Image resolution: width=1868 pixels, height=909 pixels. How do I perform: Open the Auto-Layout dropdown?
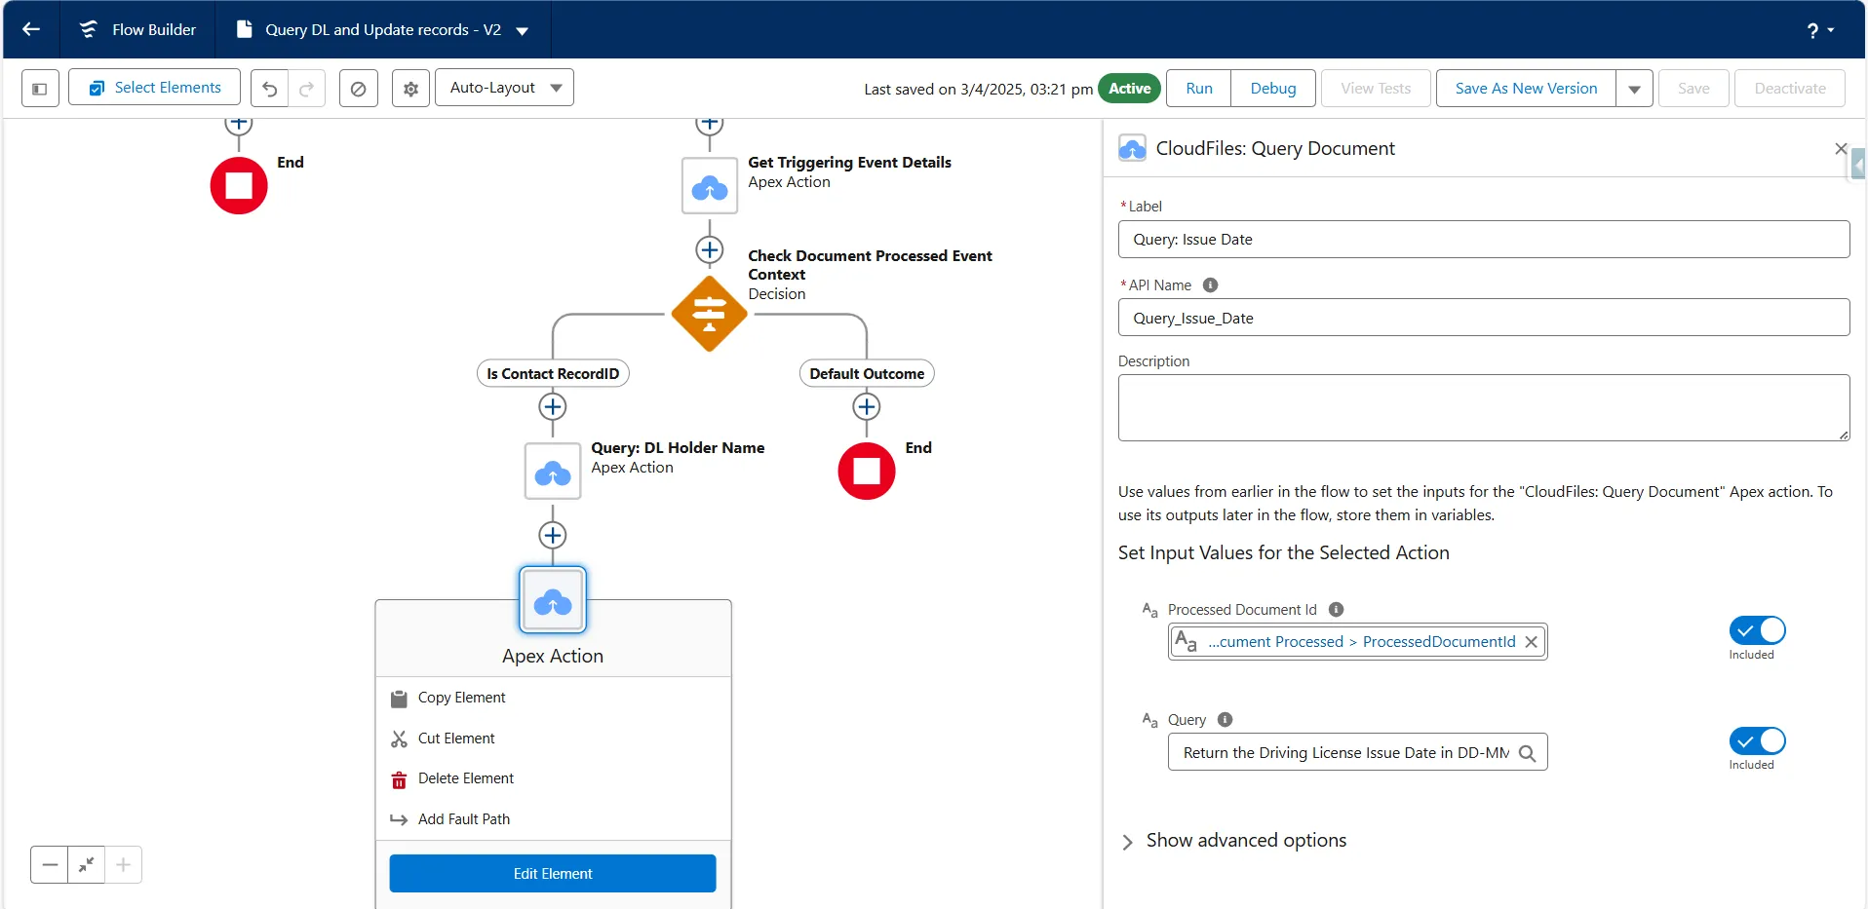(504, 88)
